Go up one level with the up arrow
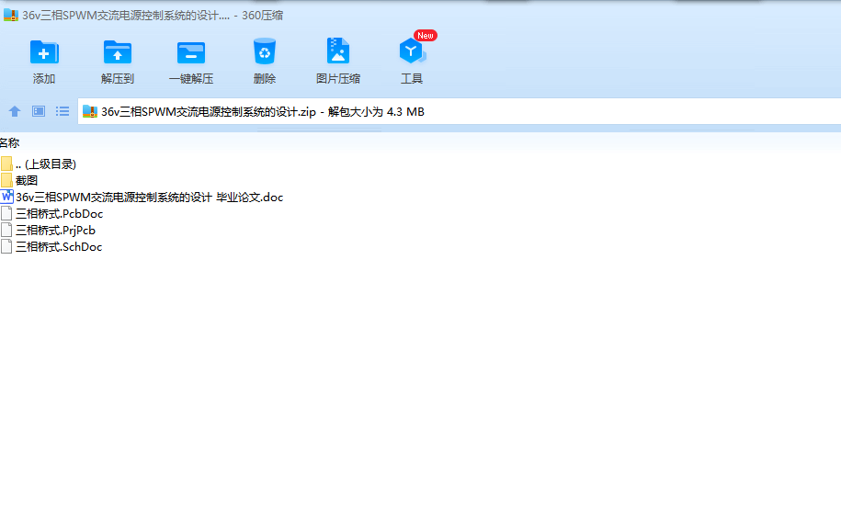 click(x=15, y=111)
